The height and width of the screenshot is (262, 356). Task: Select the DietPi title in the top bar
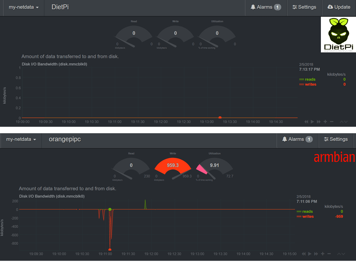point(60,7)
